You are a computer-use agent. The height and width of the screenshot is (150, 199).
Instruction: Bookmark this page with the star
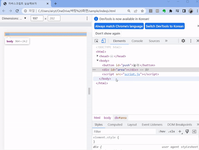pyautogui.click(x=142, y=11)
